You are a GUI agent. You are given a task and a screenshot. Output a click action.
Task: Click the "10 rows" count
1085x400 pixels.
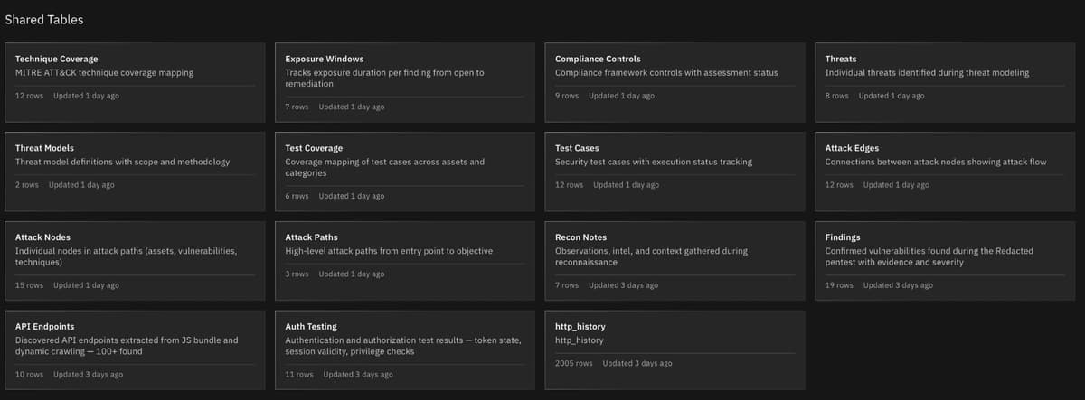point(29,374)
